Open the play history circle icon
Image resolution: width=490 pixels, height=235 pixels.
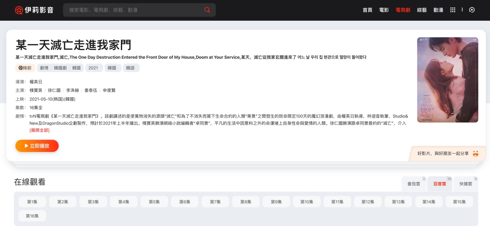(472, 10)
